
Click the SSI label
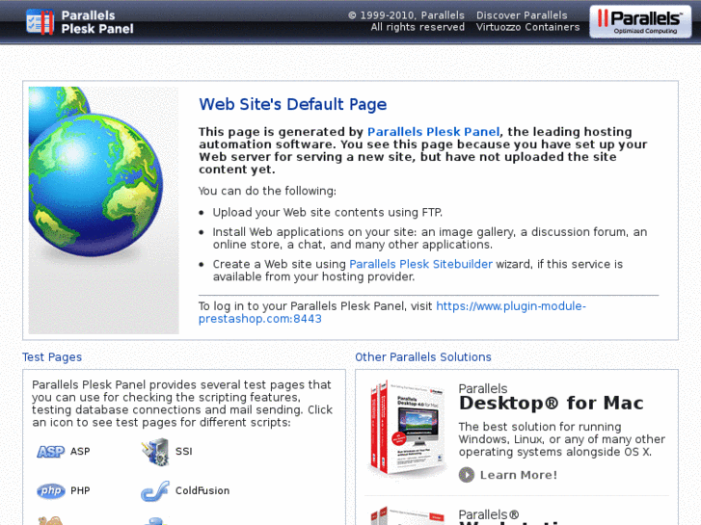click(184, 451)
